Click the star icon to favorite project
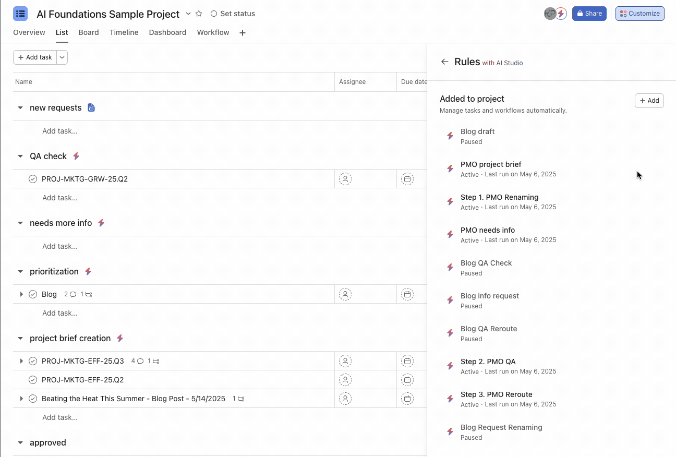This screenshot has height=457, width=676. coord(199,14)
